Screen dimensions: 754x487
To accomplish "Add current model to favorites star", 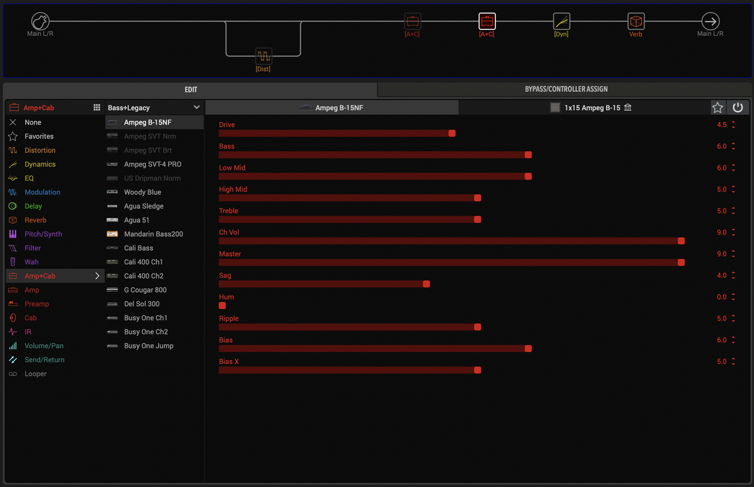I will [717, 108].
